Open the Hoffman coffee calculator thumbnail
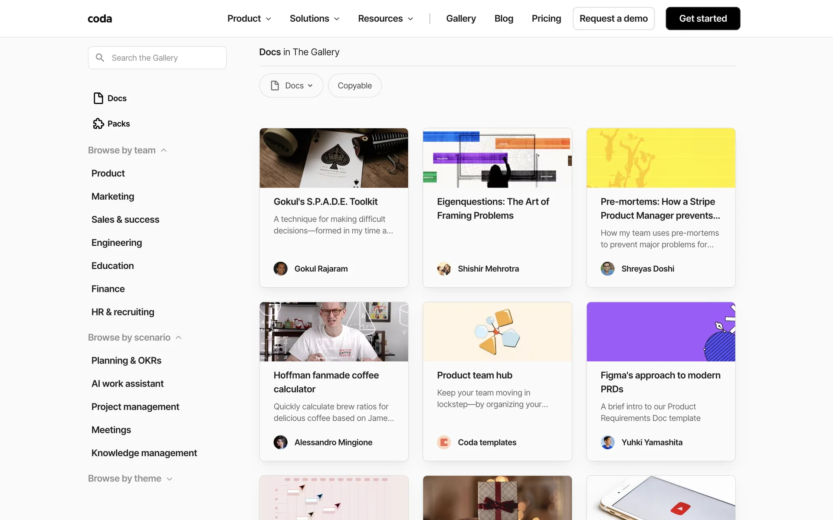The image size is (833, 520). pos(334,332)
